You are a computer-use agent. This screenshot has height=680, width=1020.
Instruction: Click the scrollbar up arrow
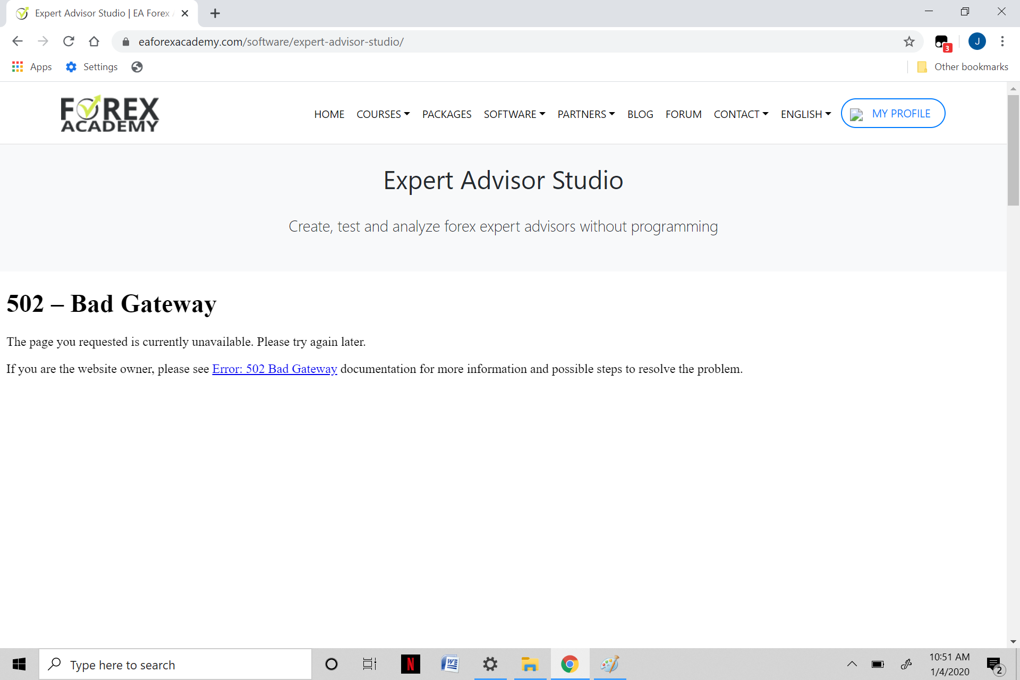[x=1013, y=89]
